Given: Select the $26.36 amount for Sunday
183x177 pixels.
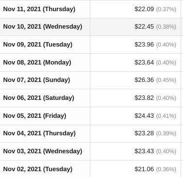Looking at the screenshot, I should pyautogui.click(x=144, y=80).
